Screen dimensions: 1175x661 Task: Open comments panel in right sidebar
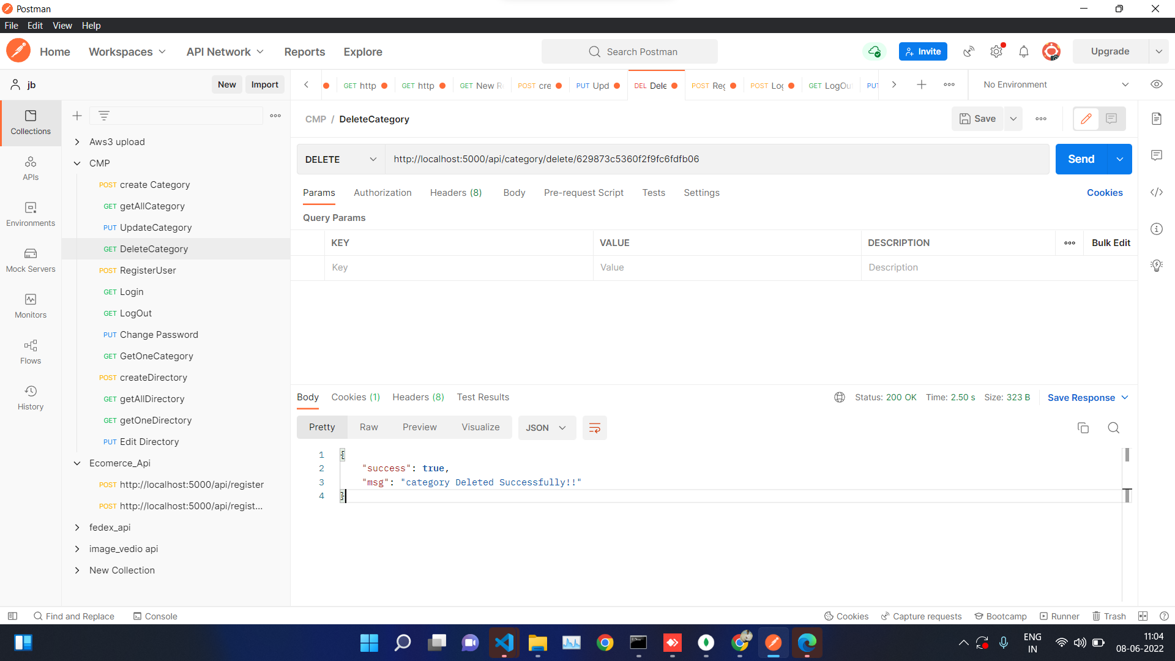[1157, 155]
